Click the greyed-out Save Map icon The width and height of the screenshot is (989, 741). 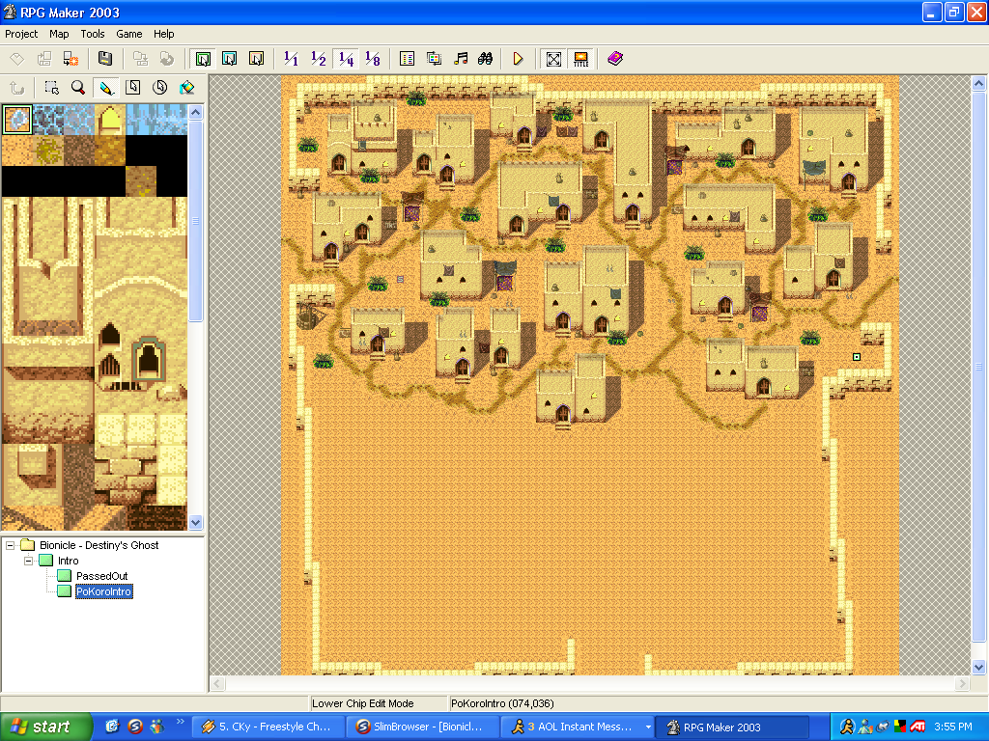click(x=140, y=59)
